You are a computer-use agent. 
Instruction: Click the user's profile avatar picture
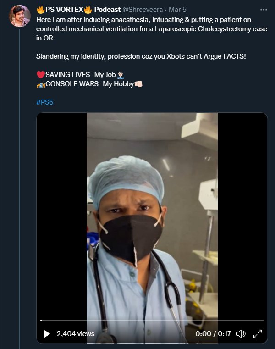click(x=20, y=16)
